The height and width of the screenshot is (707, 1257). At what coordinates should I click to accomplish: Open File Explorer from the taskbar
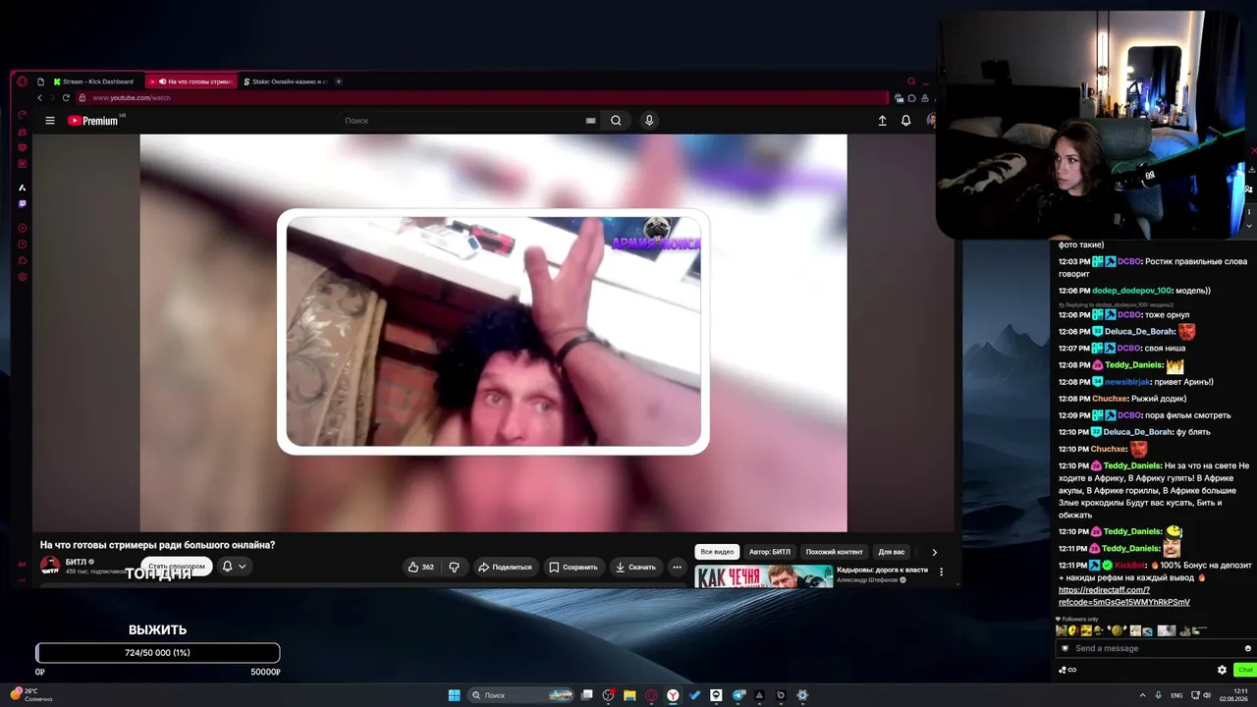coord(629,695)
